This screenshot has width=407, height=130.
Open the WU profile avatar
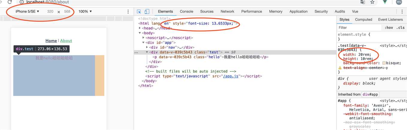399,2
